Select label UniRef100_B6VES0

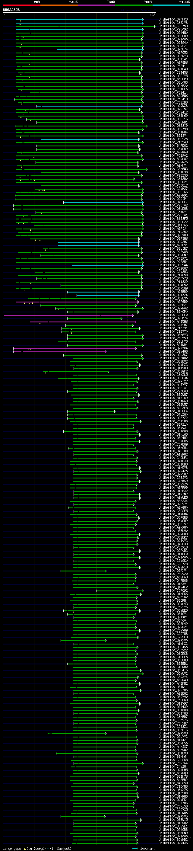coord(173,299)
